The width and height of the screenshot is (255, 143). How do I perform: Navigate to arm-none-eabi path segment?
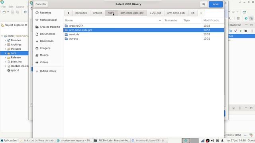point(176,13)
